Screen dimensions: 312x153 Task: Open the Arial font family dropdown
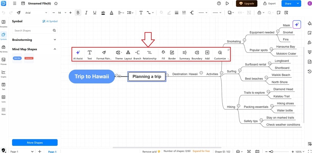click(37, 13)
